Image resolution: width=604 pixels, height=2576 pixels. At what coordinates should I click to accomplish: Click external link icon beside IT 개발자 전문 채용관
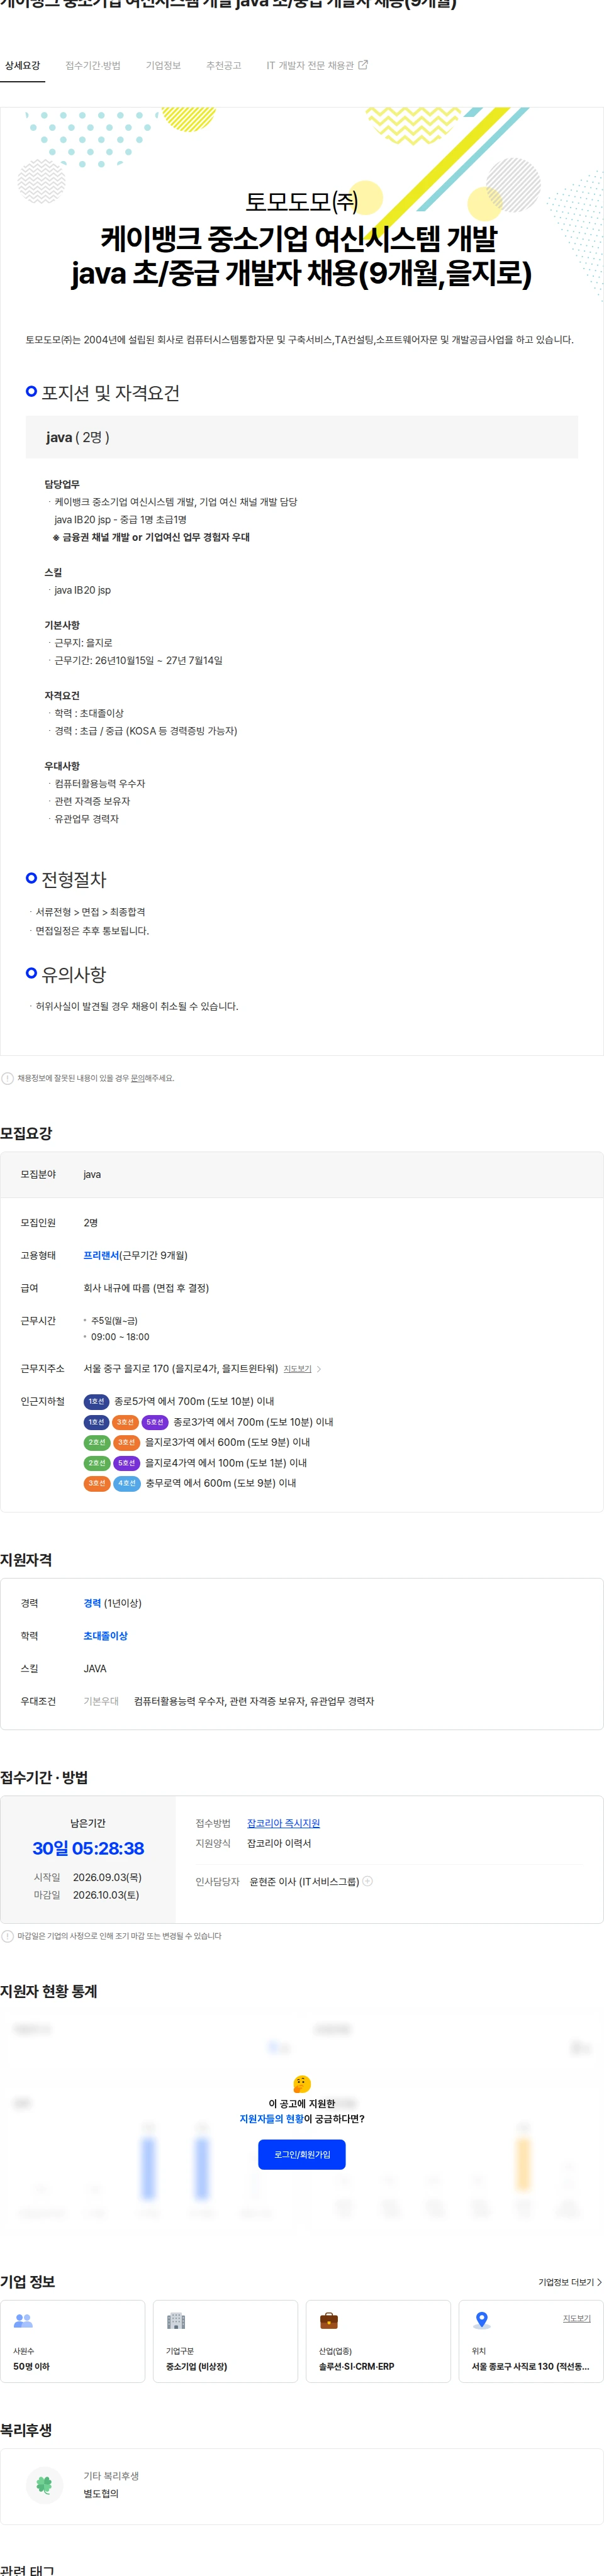[x=363, y=65]
